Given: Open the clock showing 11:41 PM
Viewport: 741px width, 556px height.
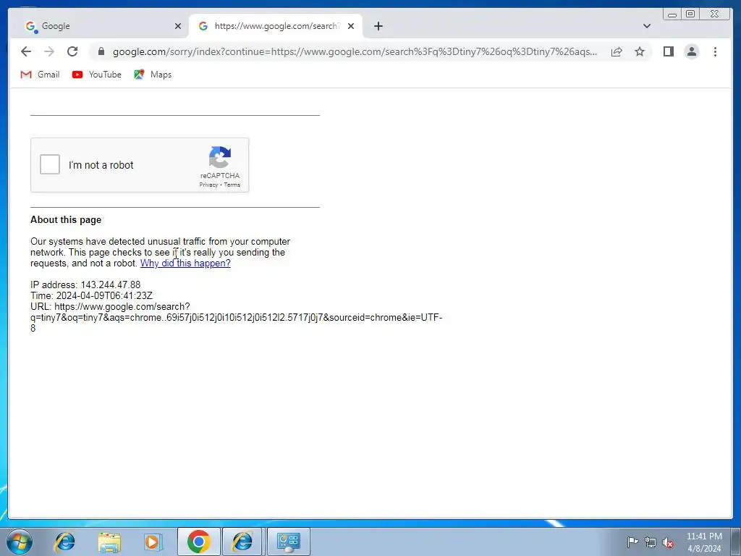Looking at the screenshot, I should [x=704, y=542].
